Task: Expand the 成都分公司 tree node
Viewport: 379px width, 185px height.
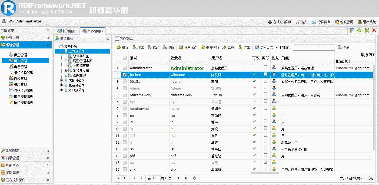Action: 62,80
